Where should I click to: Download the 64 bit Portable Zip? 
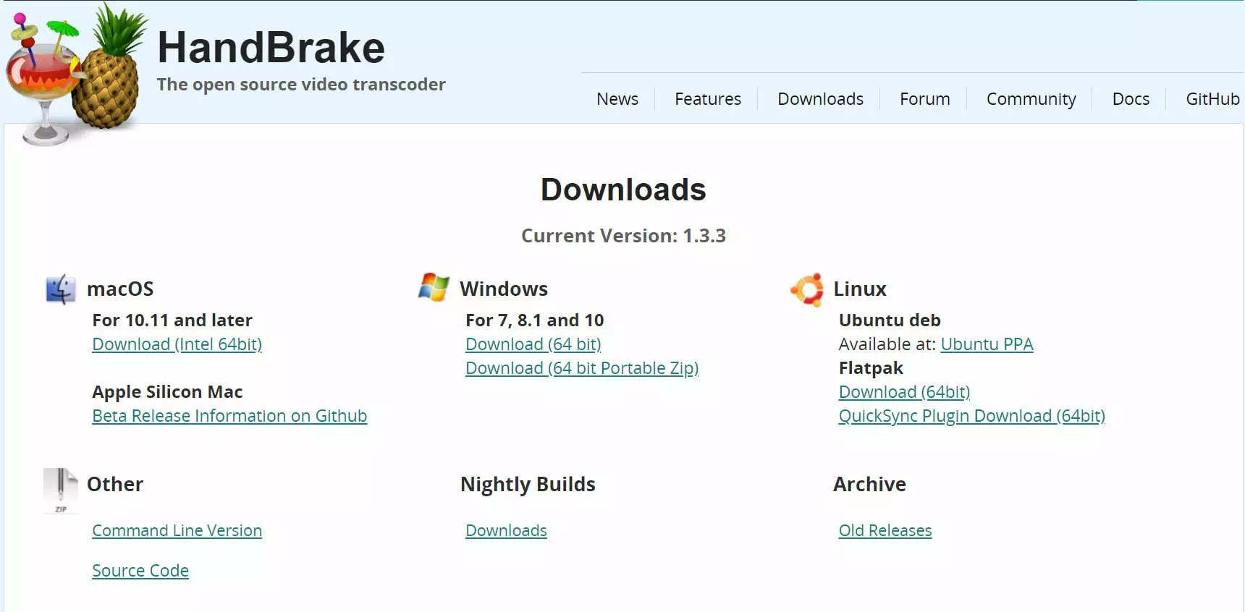[x=582, y=368]
